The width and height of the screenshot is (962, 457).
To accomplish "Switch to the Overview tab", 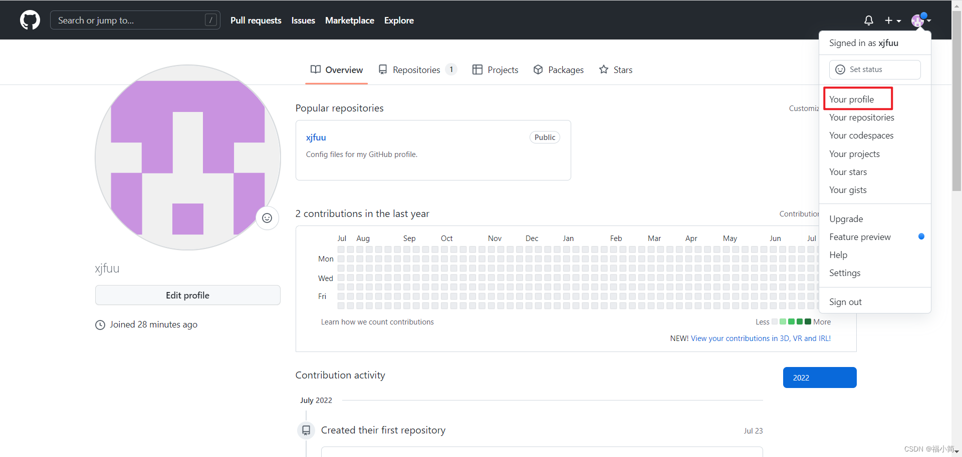I will (x=337, y=70).
